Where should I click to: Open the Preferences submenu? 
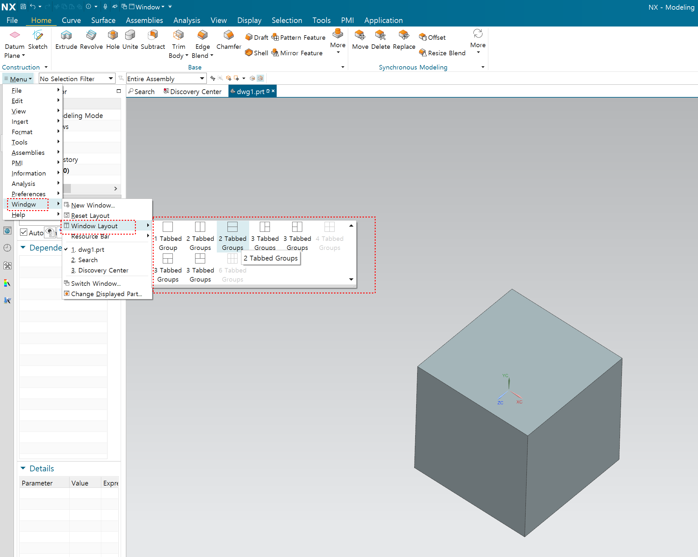[32, 194]
